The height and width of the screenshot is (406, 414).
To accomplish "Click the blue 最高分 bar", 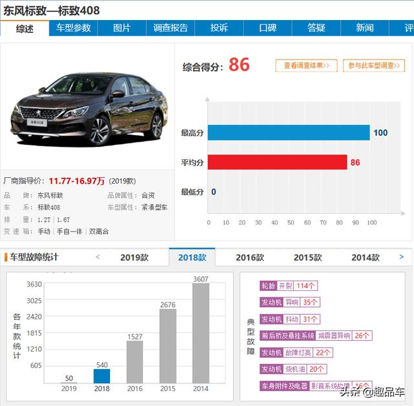I will click(x=289, y=133).
